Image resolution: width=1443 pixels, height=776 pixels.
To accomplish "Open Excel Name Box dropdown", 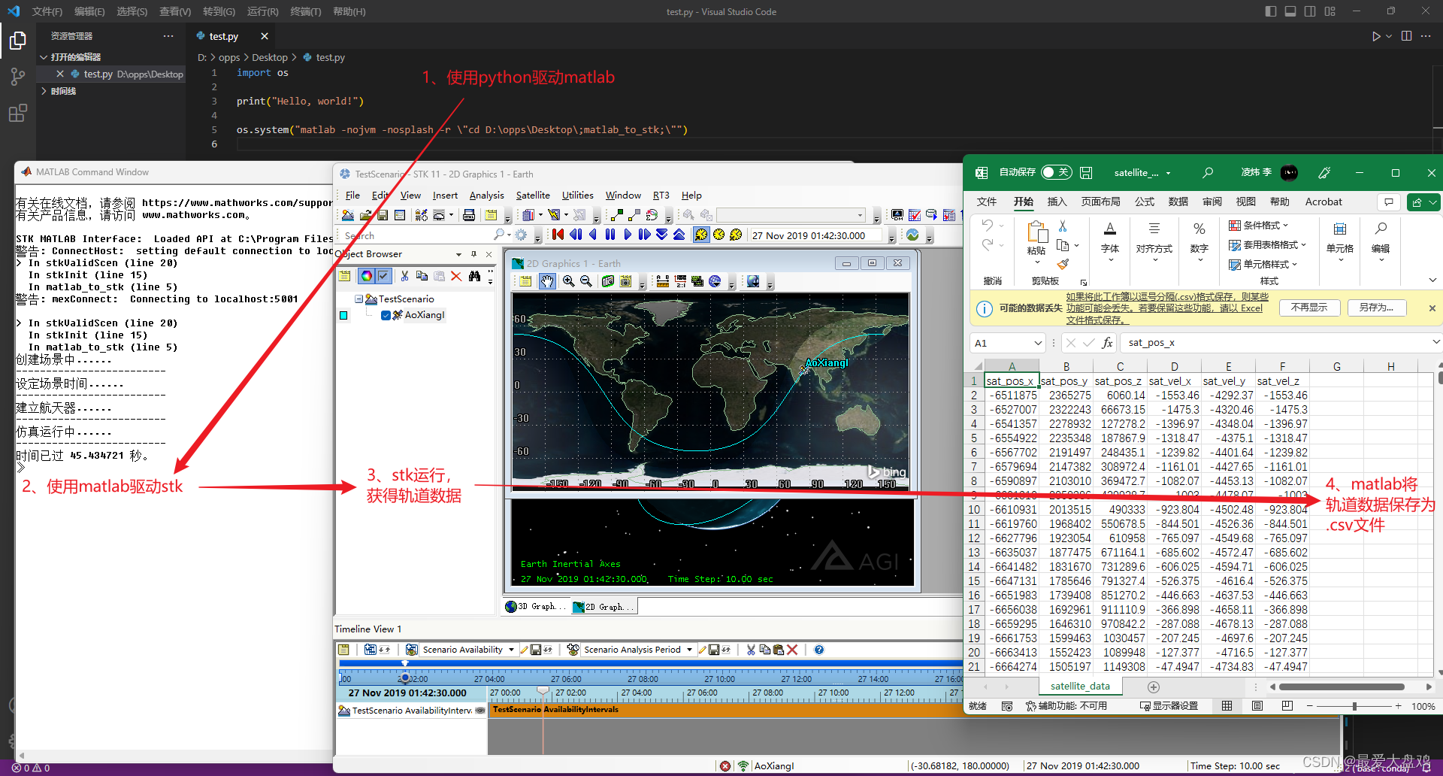I will [x=1038, y=343].
